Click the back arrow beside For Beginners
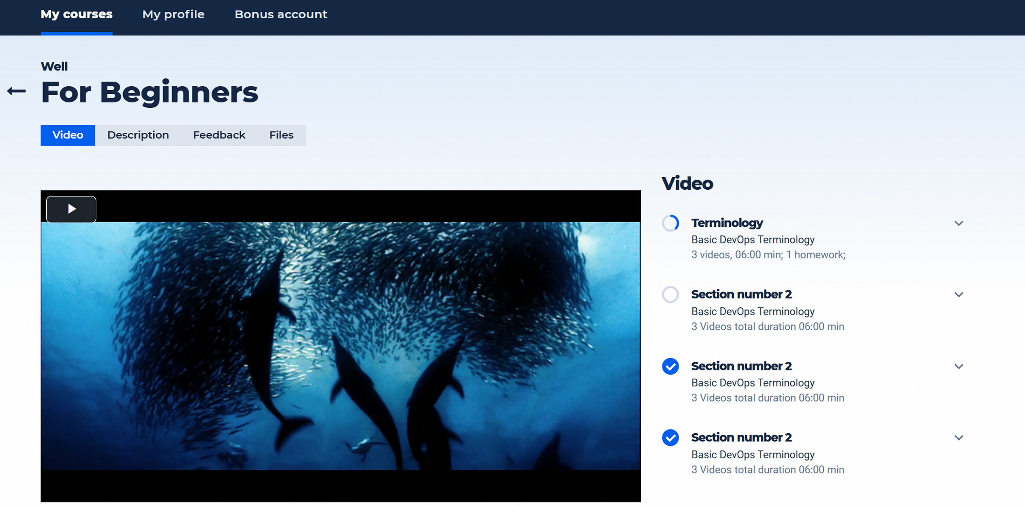The image size is (1025, 506). [16, 91]
